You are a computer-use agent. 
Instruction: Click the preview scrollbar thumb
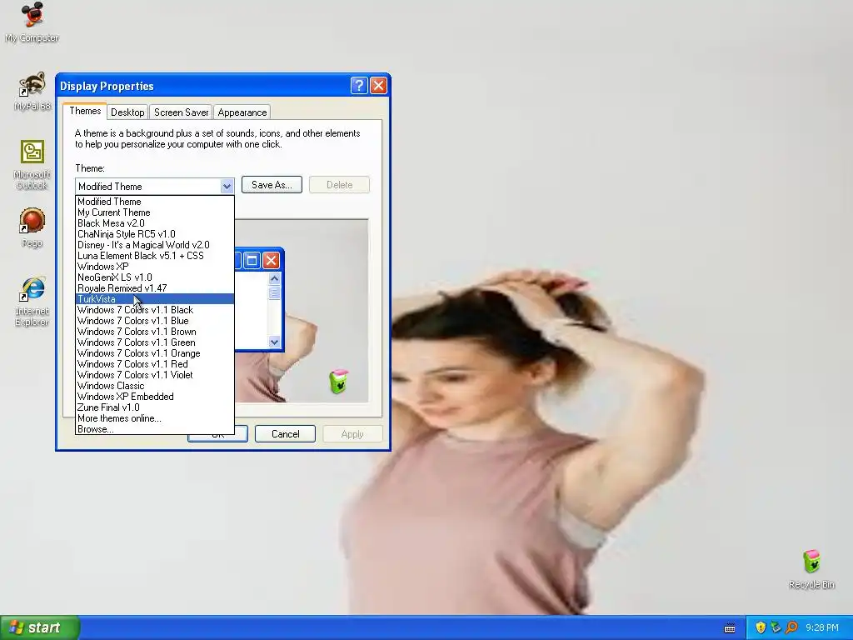coord(274,292)
